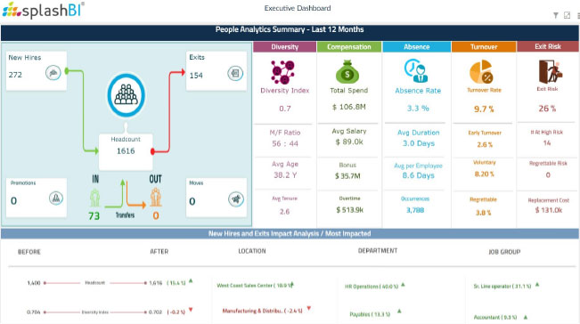580x324 pixels.
Task: Open HR Operations department link
Action: coord(372,287)
